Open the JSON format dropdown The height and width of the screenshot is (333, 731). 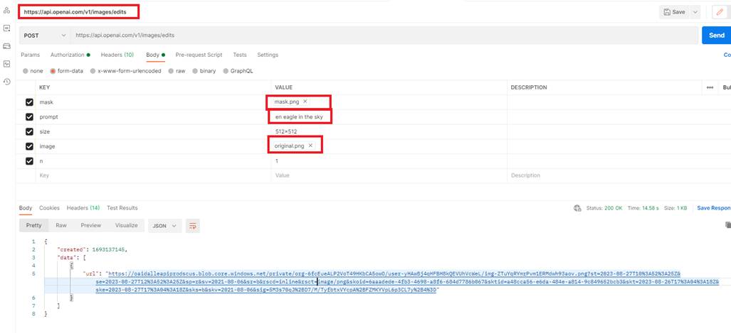coord(164,226)
